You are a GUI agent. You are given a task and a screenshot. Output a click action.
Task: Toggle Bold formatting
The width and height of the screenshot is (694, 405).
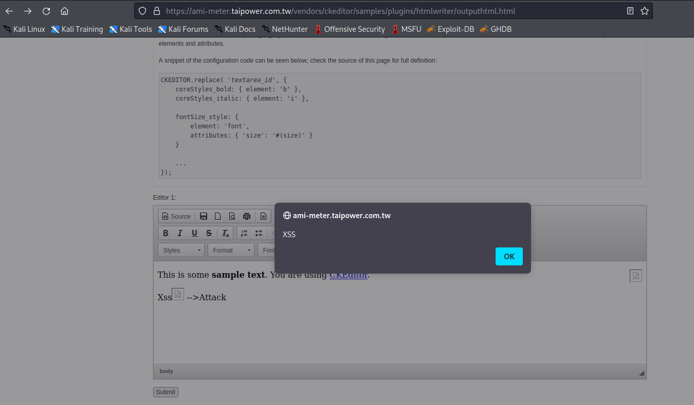[x=166, y=233]
